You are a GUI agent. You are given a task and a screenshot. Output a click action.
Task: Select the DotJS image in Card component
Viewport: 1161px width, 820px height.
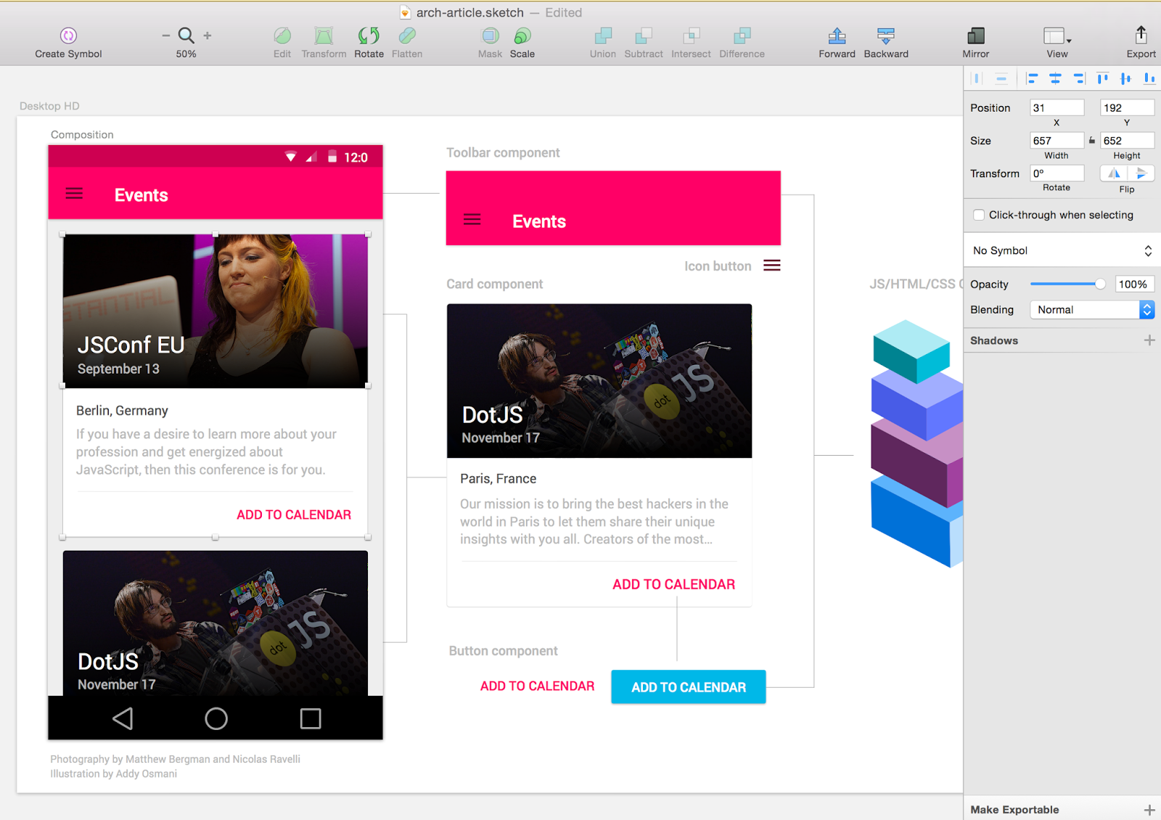[599, 381]
